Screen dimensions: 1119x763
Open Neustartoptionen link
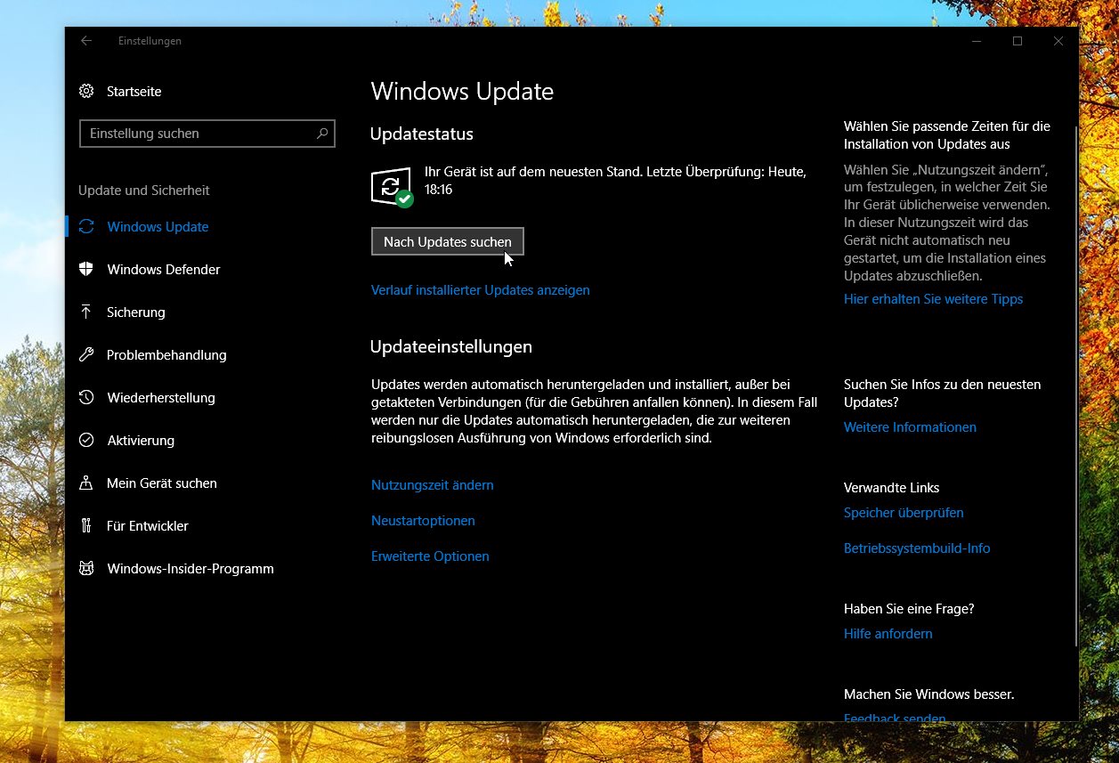coord(423,521)
